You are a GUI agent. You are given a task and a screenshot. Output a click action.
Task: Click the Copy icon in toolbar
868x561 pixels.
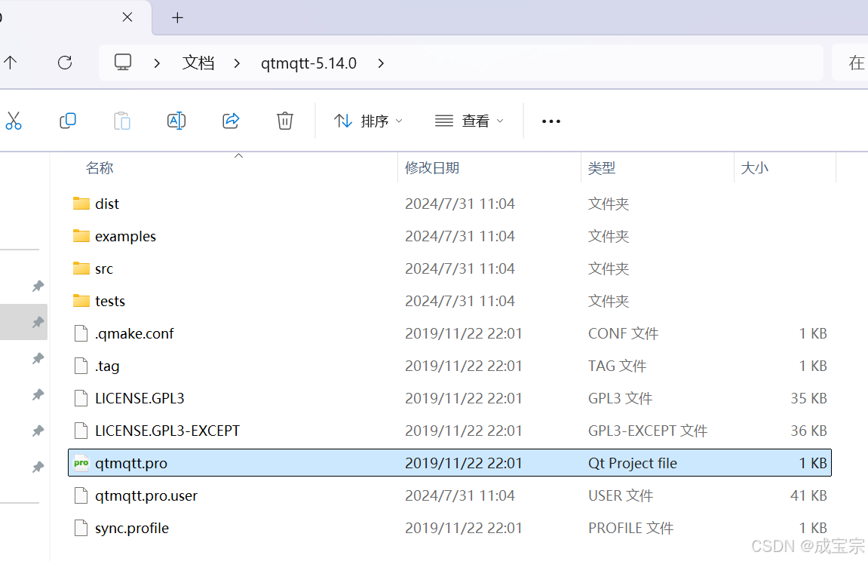(x=68, y=121)
